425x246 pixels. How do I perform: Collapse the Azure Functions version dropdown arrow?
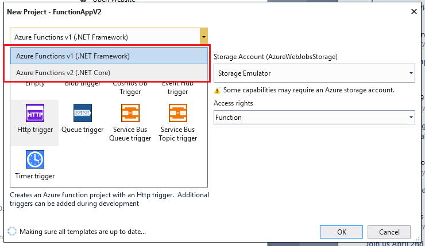pos(203,38)
